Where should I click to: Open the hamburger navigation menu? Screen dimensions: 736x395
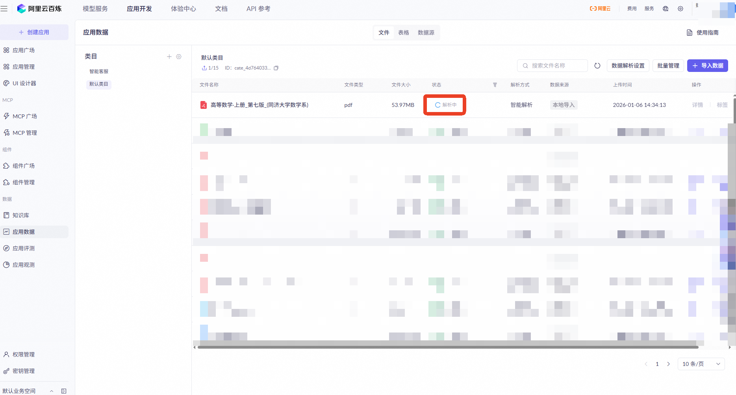[4, 9]
